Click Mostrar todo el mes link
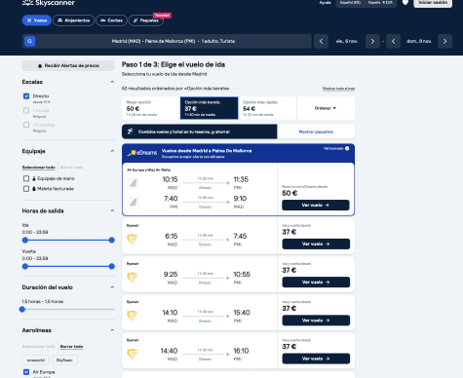 click(338, 89)
